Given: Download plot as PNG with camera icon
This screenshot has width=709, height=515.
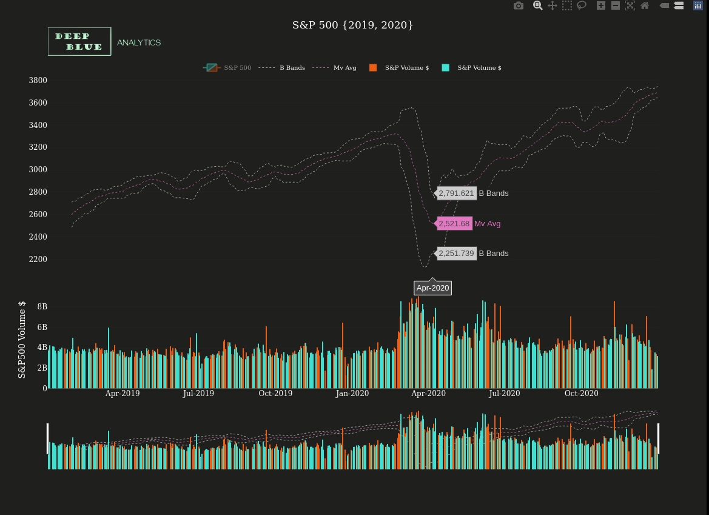Looking at the screenshot, I should [x=519, y=5].
